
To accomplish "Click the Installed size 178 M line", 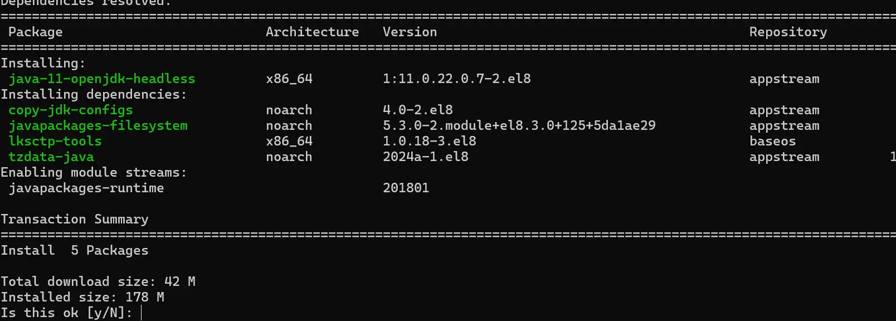I will tap(82, 298).
